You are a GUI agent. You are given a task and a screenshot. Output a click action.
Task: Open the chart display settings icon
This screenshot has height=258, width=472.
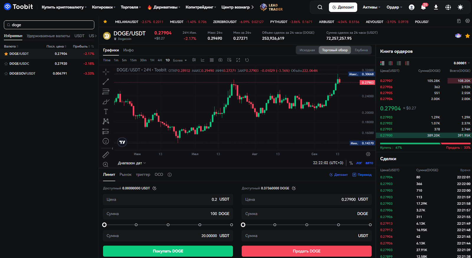[229, 60]
